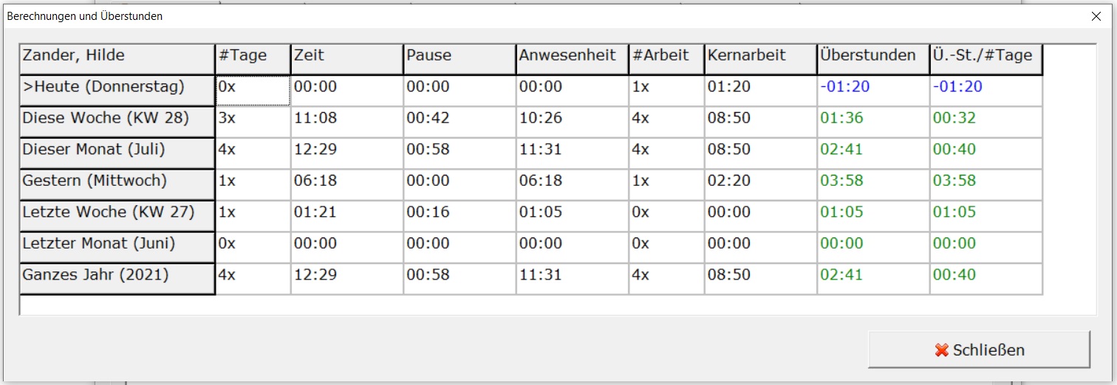Image resolution: width=1117 pixels, height=385 pixels.
Task: Click the Ü.-St./#Tage column header
Action: tap(986, 59)
